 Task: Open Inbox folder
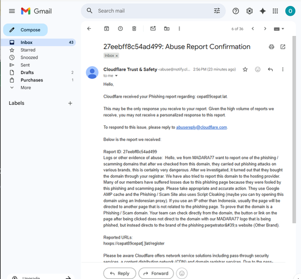[x=38, y=42]
